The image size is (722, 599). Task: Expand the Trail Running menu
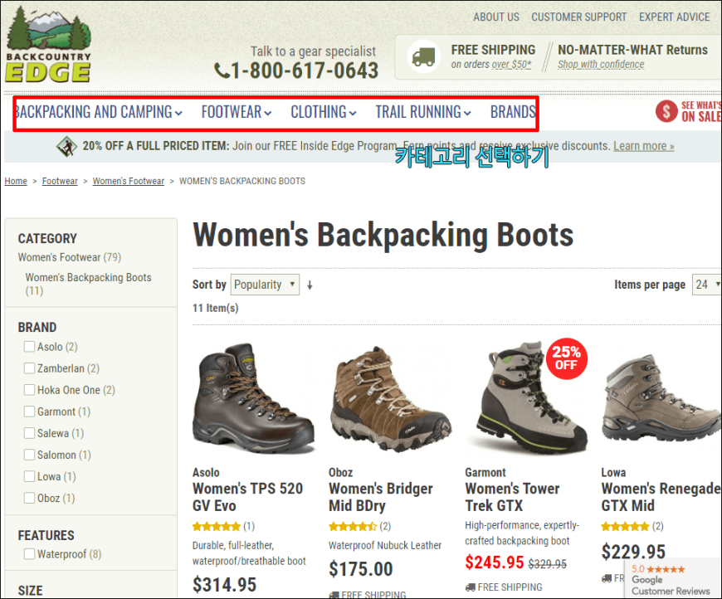(x=423, y=112)
